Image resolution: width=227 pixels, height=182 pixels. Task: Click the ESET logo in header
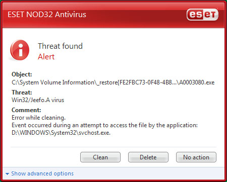pyautogui.click(x=202, y=15)
